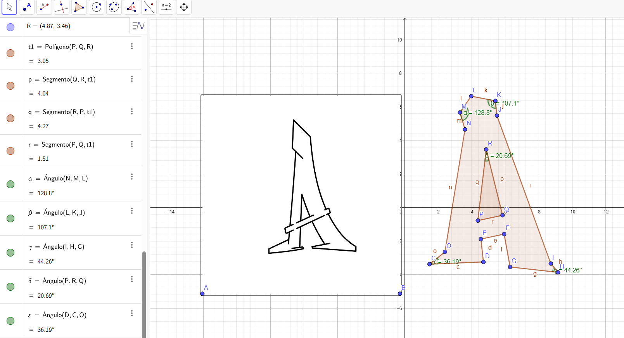Choose the Line through two points tool
Screen dimensions: 624x338
44,7
